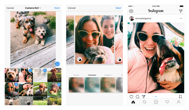Click the 9:41 PM clock in the status bar
Screen dimensions: 189x110
click(x=156, y=6)
